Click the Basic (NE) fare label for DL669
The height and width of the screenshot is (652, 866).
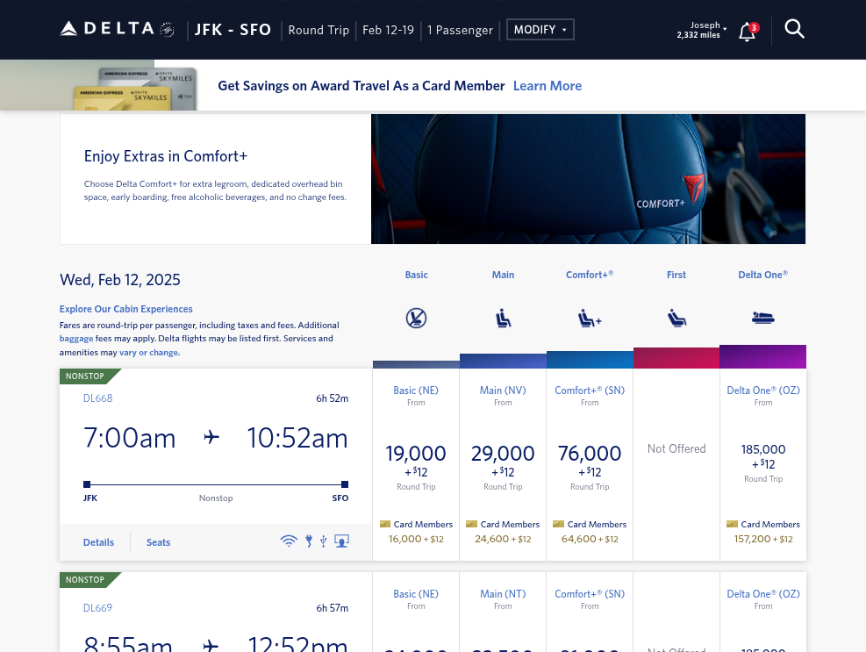[x=416, y=594]
